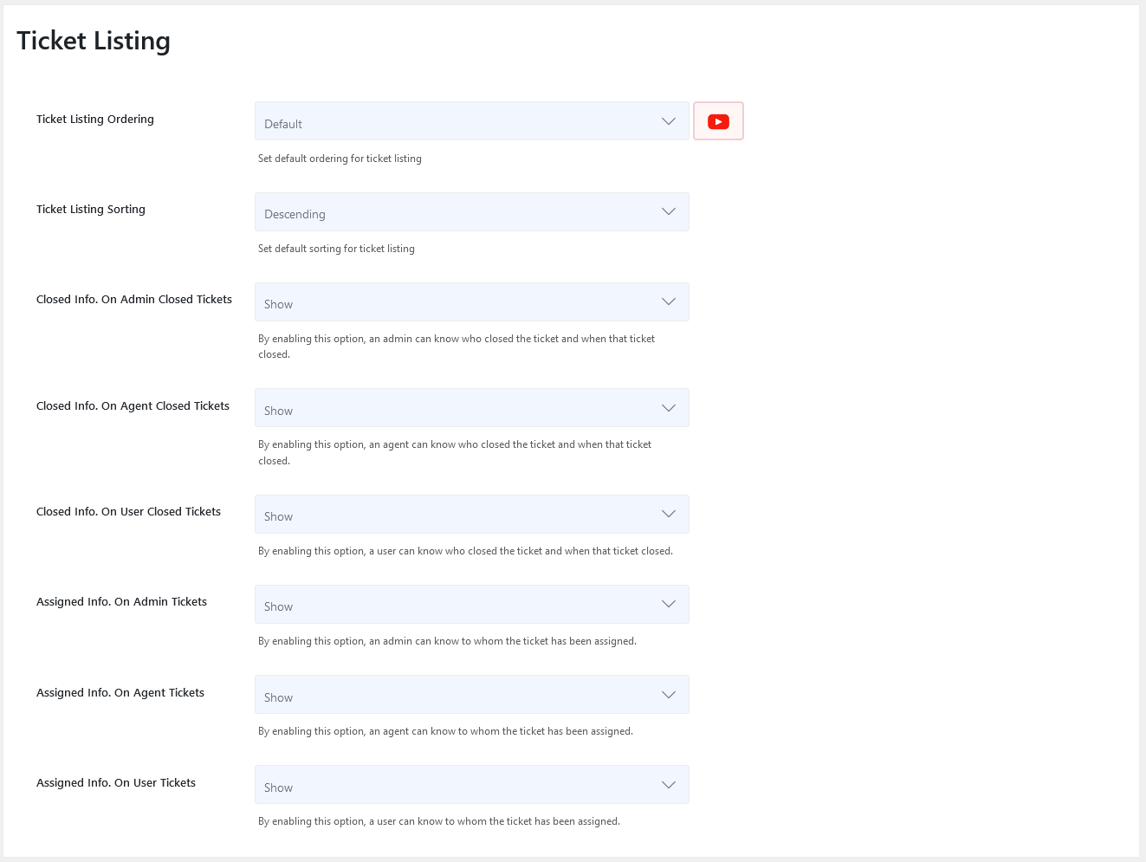This screenshot has height=862, width=1146.
Task: Click chevron on Assigned Info User Tickets
Action: pos(668,785)
